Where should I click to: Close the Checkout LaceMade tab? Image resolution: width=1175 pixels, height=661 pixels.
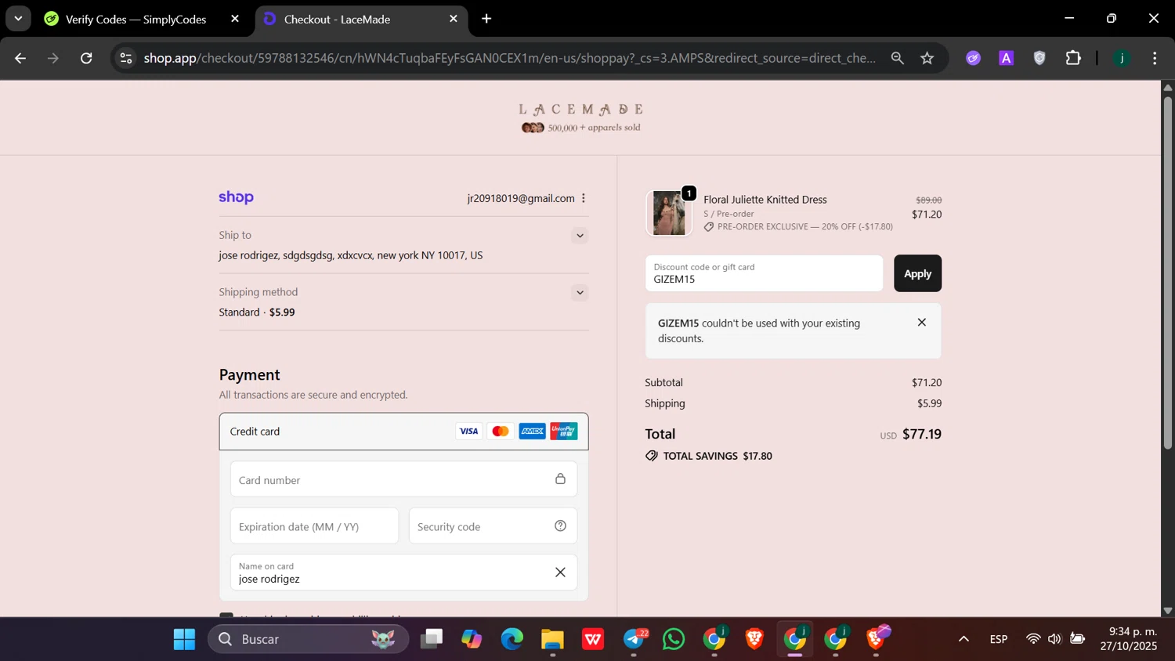(x=454, y=19)
